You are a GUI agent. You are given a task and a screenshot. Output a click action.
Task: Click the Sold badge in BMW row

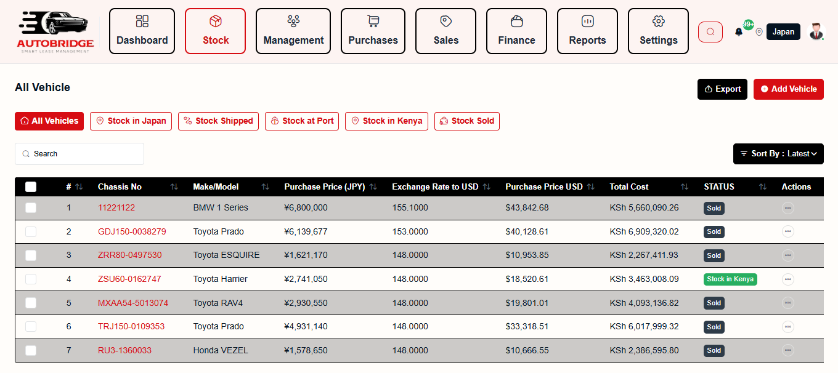[x=714, y=209]
